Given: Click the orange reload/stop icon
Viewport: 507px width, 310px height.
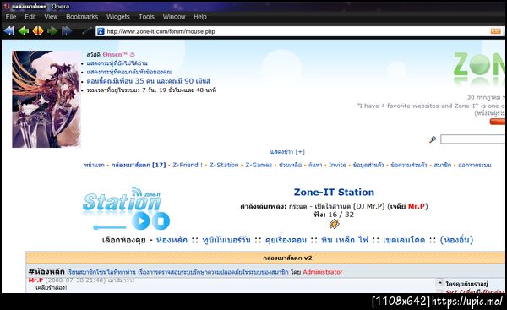Looking at the screenshot, I should point(38,31).
